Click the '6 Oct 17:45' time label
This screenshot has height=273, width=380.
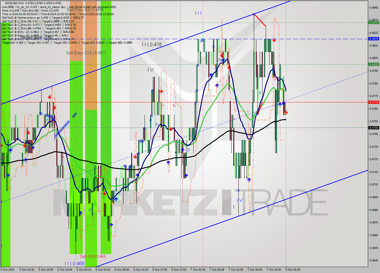[160, 270]
